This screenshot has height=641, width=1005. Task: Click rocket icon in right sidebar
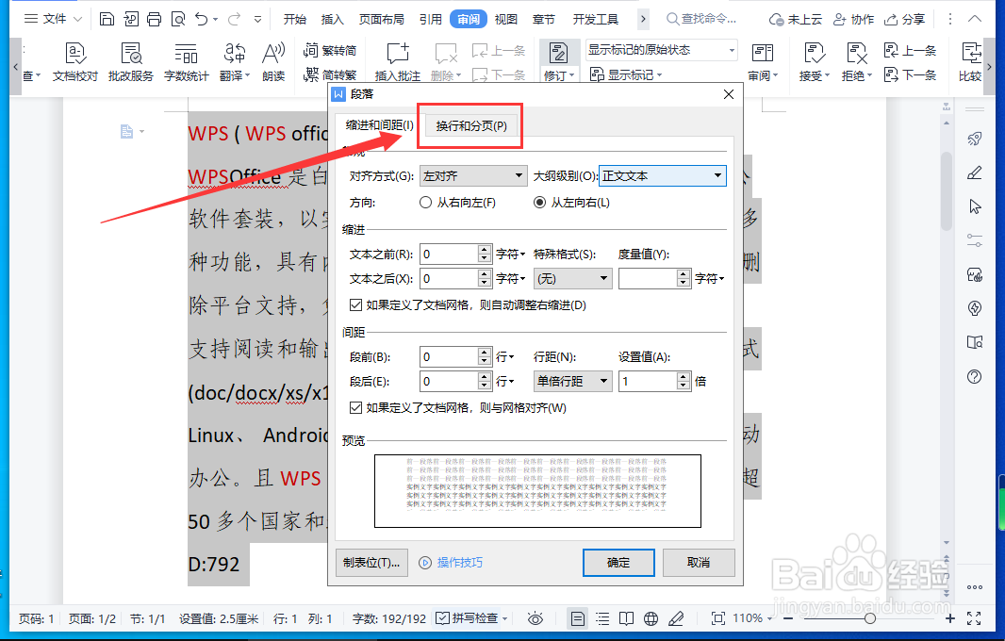coord(975,139)
